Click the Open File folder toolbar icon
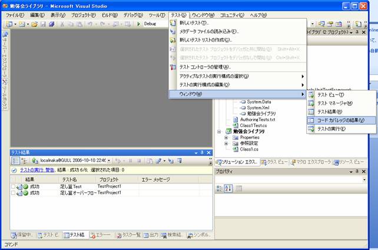 (x=35, y=24)
